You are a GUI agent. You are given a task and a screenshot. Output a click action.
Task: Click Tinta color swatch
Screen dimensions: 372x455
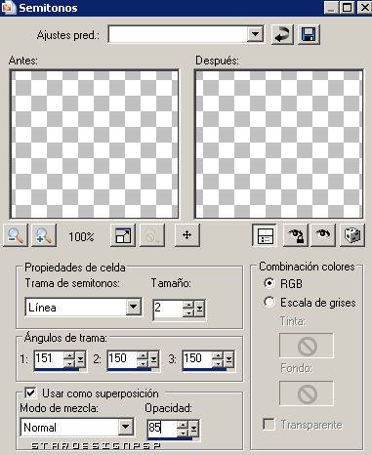[x=307, y=346]
